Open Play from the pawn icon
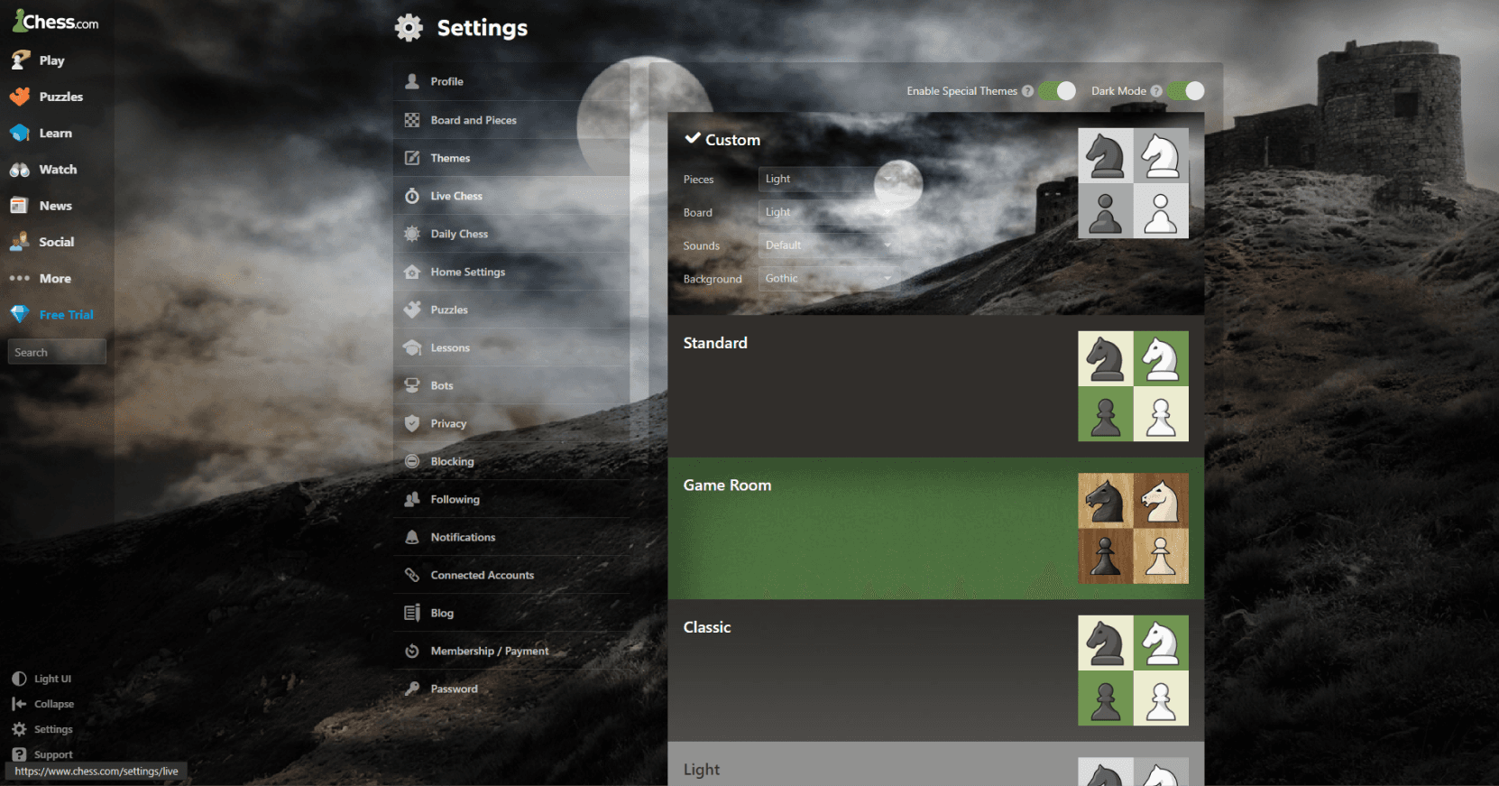The image size is (1499, 786). [20, 60]
